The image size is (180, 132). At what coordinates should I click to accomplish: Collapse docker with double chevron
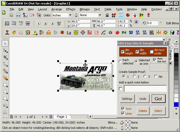(170, 40)
